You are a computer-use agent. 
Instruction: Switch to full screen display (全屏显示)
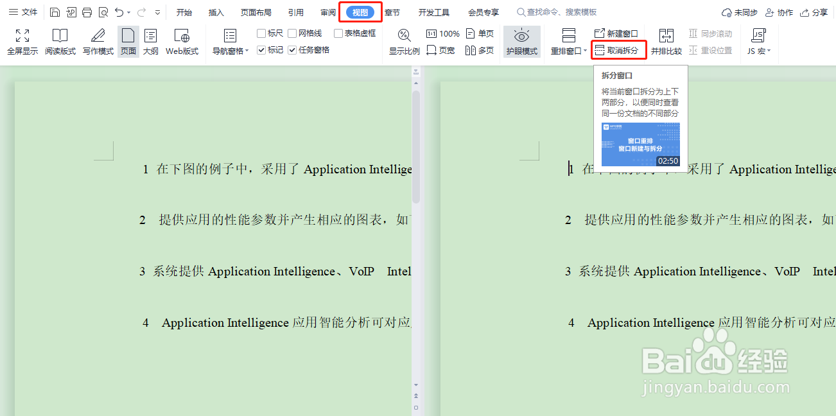click(x=22, y=41)
